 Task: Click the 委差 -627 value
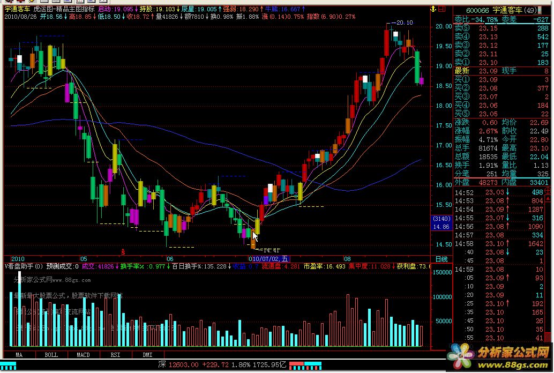526,19
